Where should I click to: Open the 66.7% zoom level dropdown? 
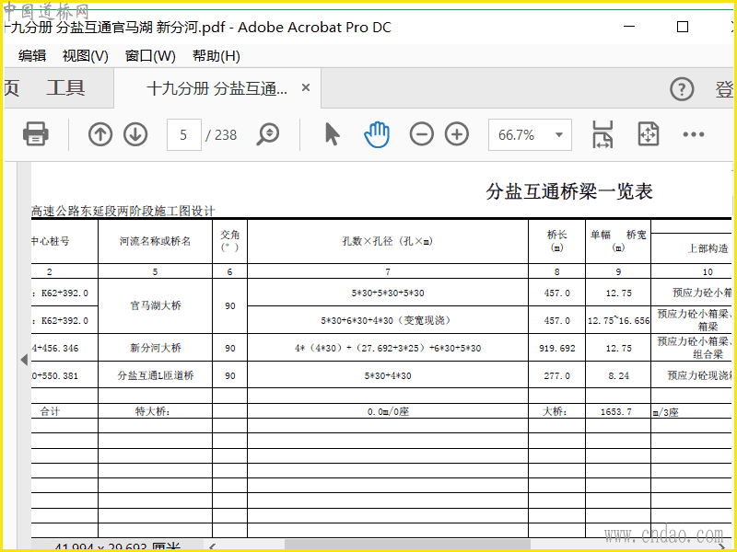(x=531, y=134)
